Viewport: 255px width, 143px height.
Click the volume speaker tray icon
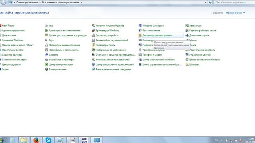[x=227, y=140]
